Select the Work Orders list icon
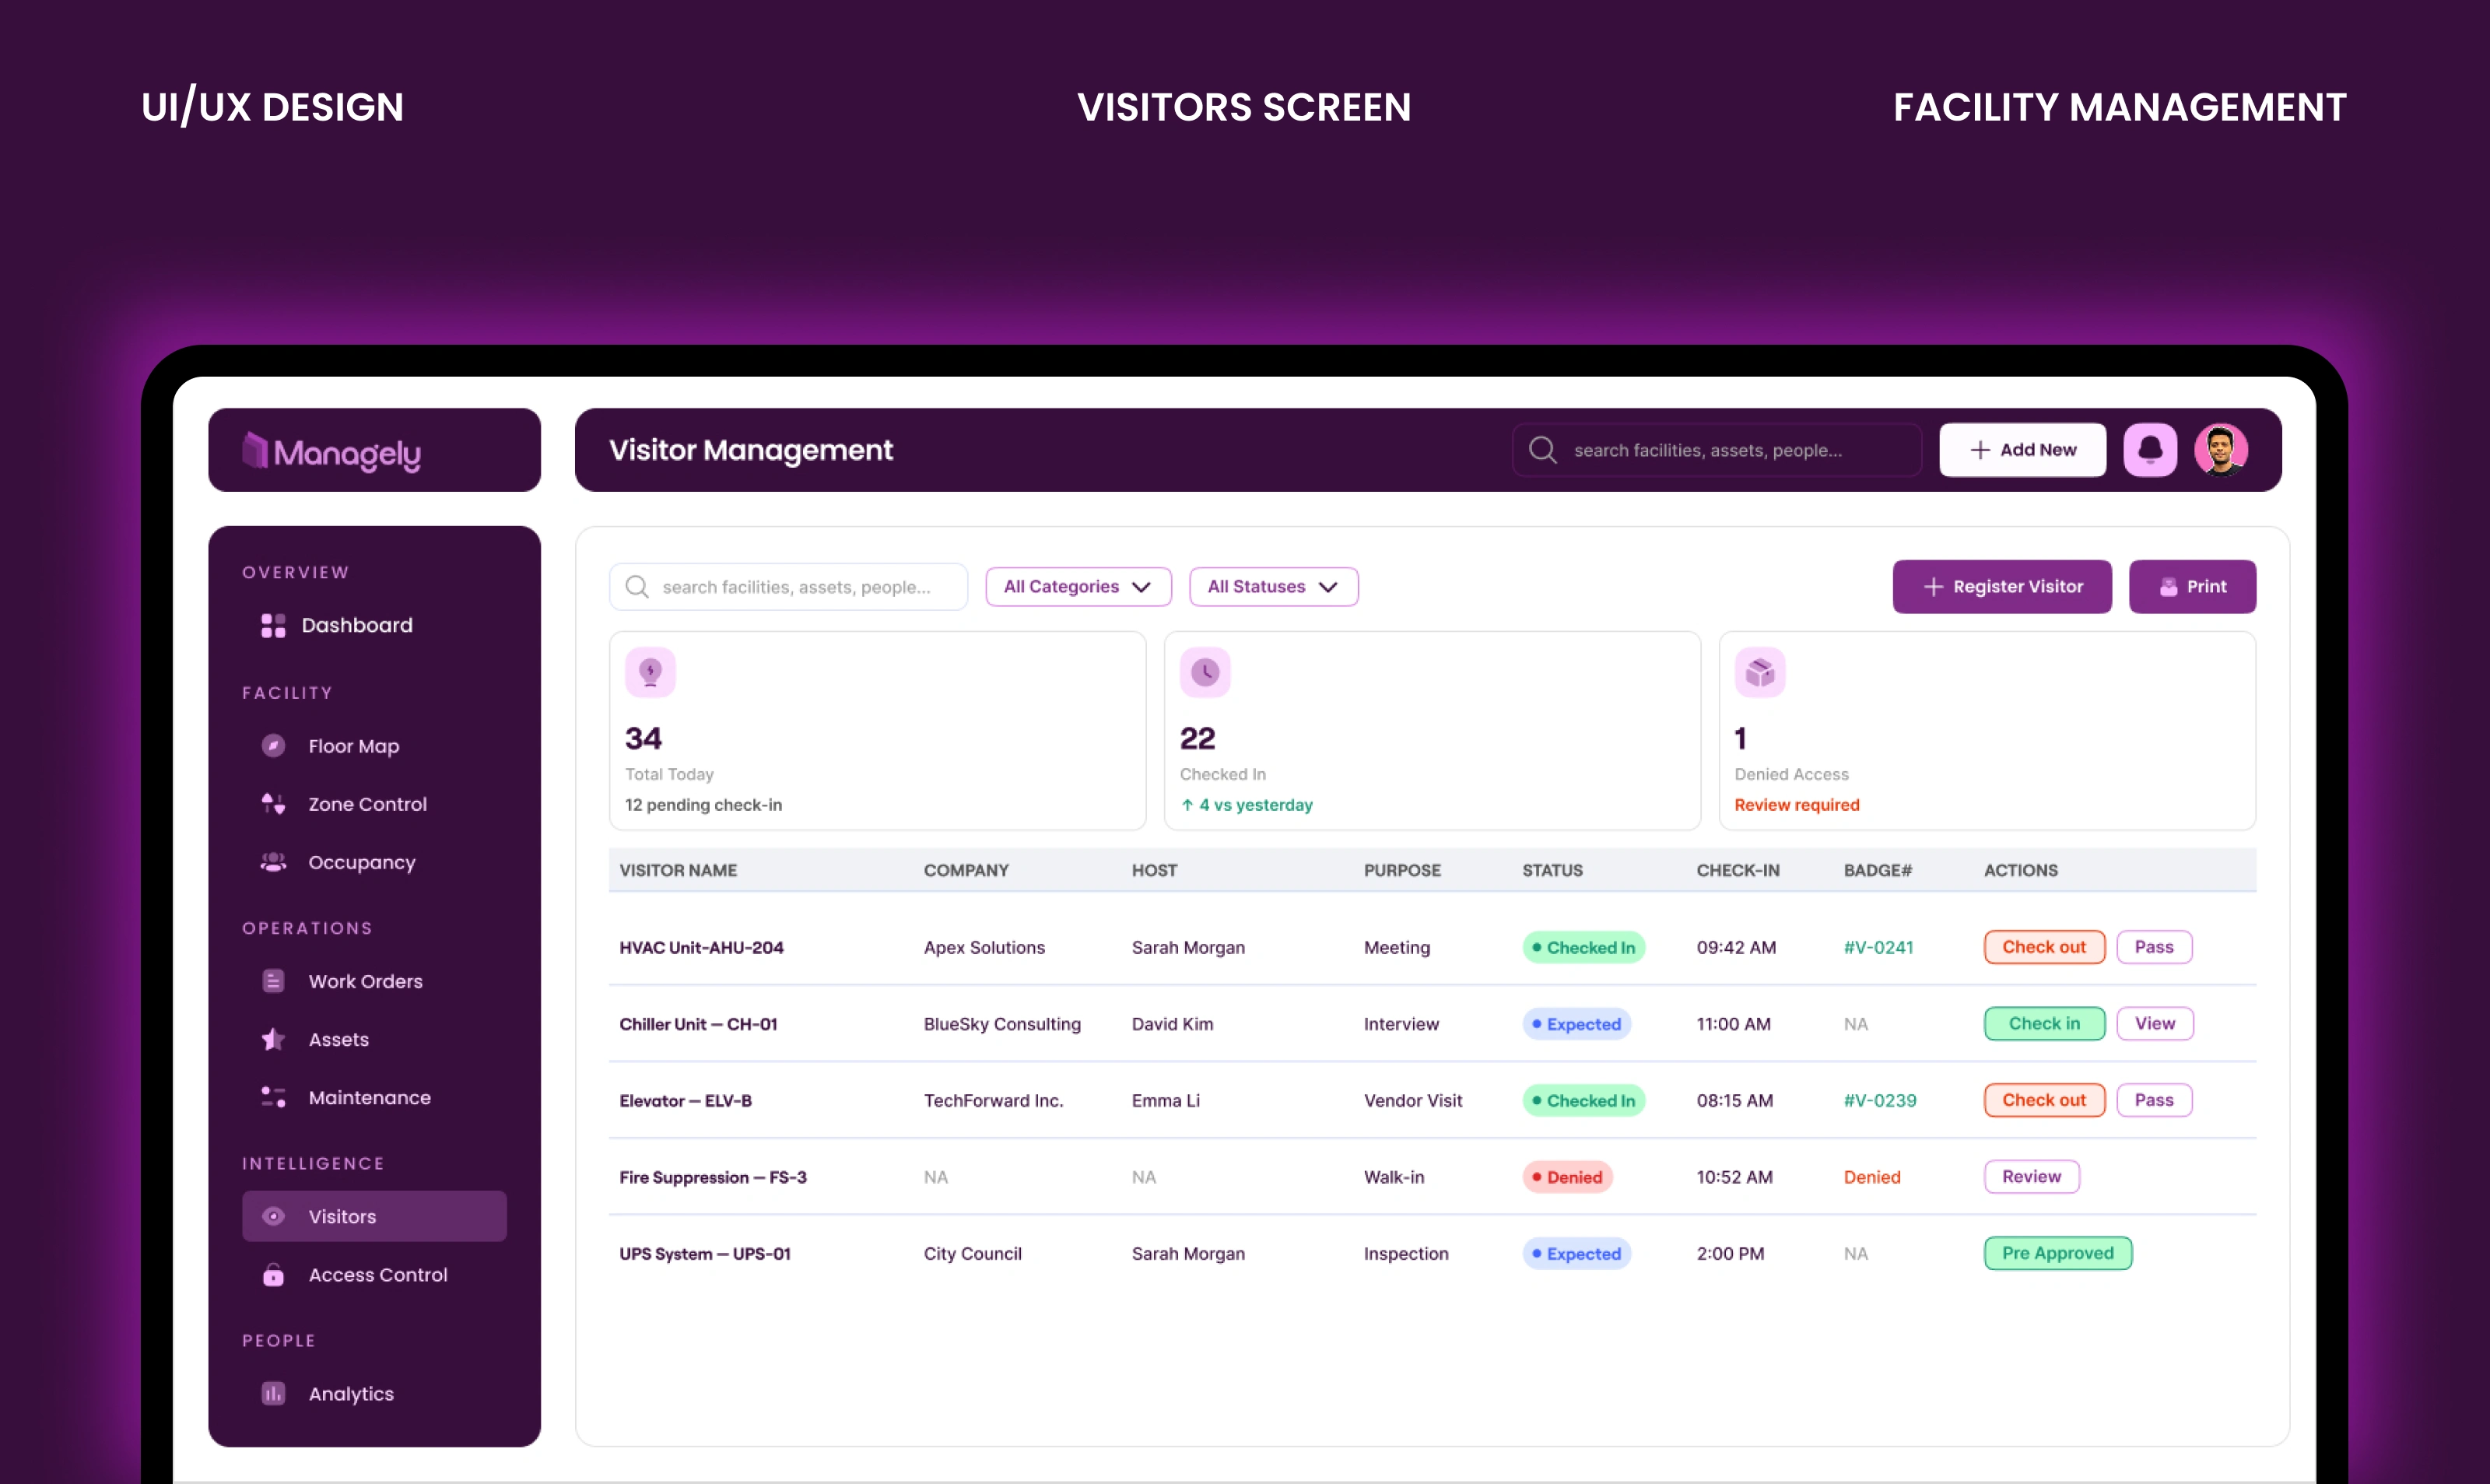2490x1484 pixels. (x=273, y=981)
